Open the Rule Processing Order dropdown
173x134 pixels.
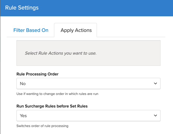[88, 84]
